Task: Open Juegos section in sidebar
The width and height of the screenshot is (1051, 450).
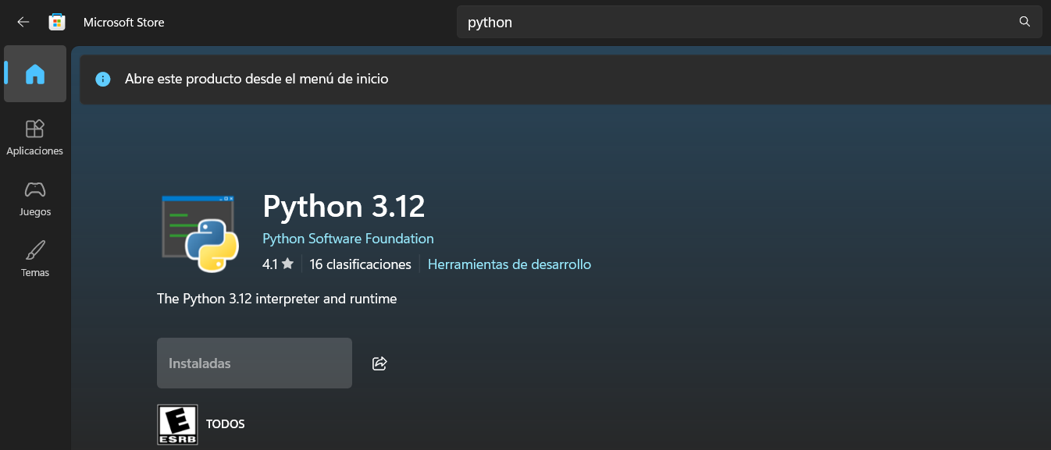Action: [x=35, y=198]
